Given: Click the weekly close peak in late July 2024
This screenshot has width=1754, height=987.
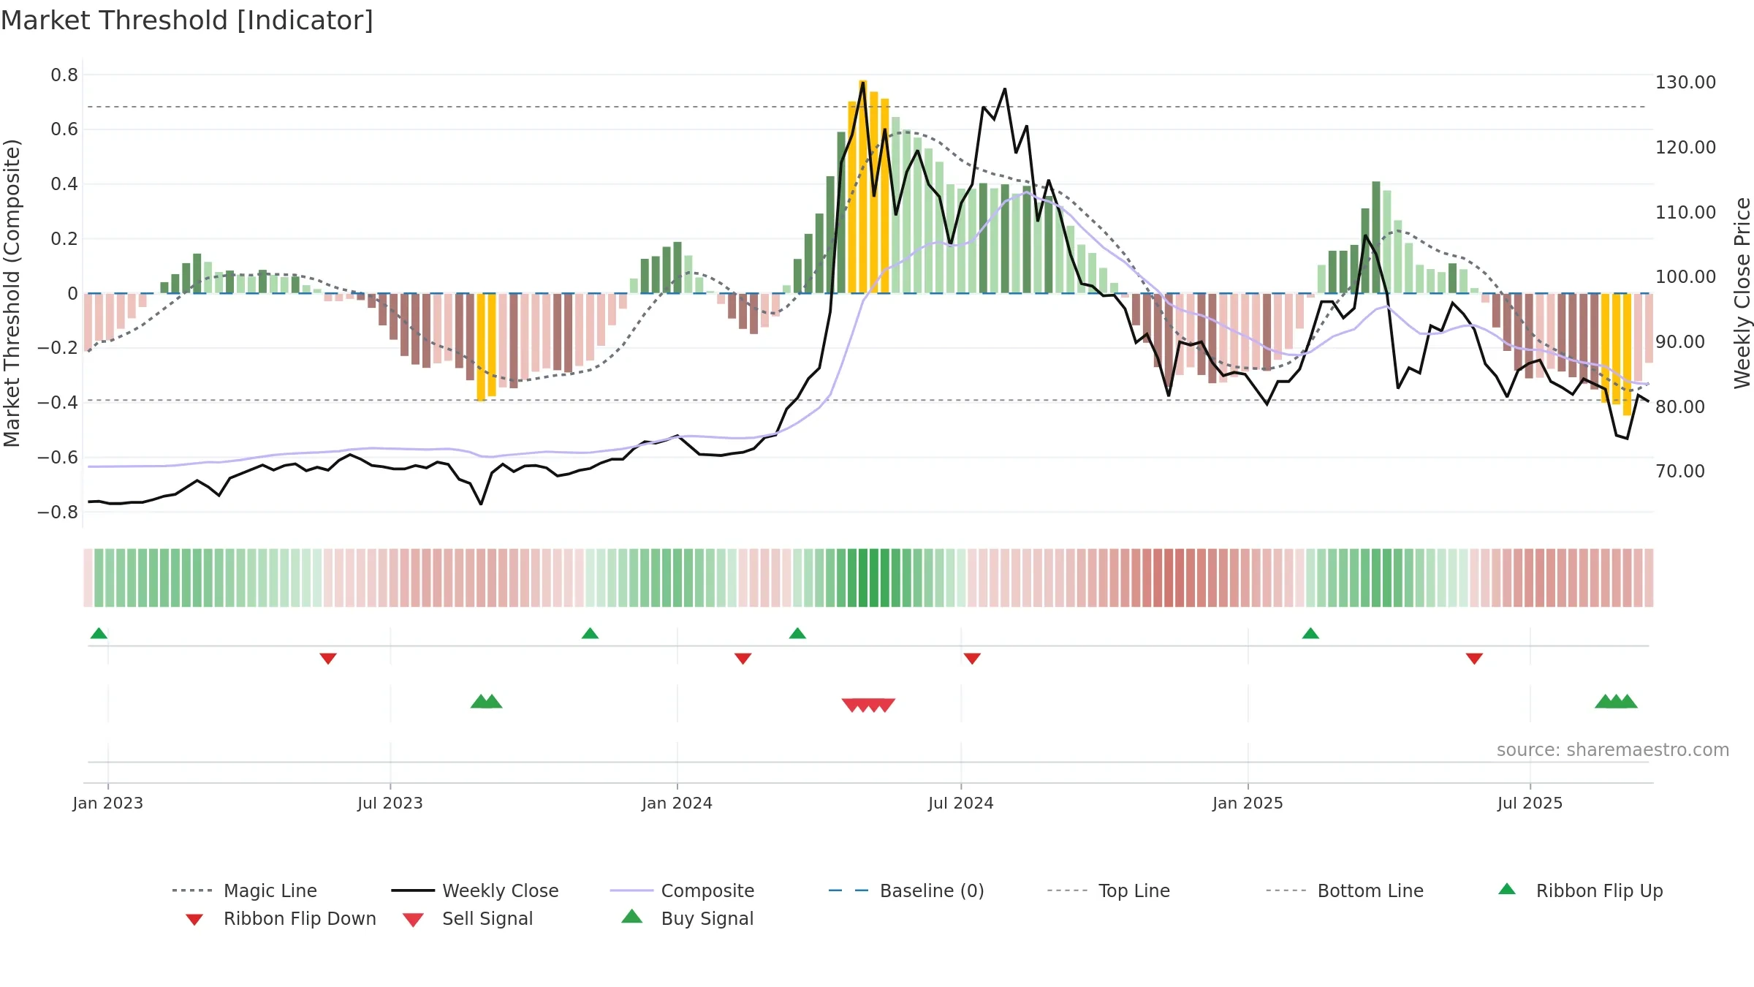Looking at the screenshot, I should coord(1005,90).
